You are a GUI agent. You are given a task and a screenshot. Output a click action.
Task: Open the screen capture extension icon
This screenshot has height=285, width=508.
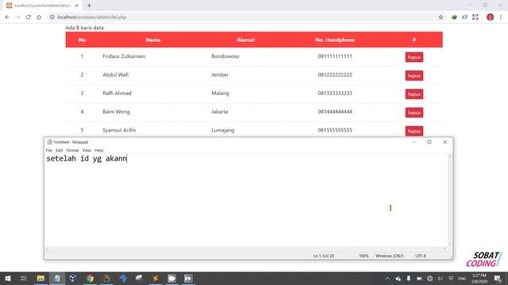click(x=475, y=17)
